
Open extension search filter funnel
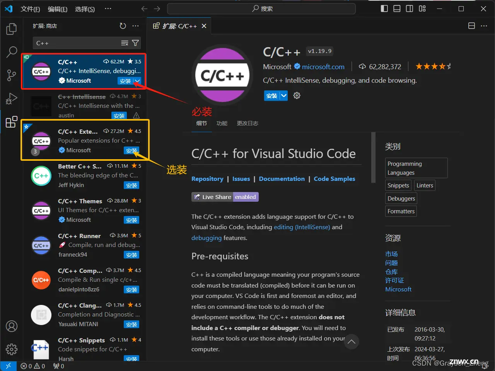tap(135, 43)
